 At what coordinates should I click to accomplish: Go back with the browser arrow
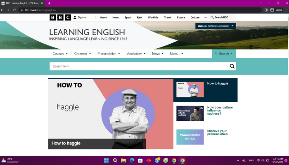coord(2,10)
